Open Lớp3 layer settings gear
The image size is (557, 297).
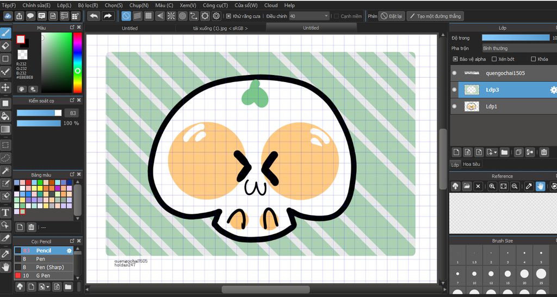click(553, 90)
